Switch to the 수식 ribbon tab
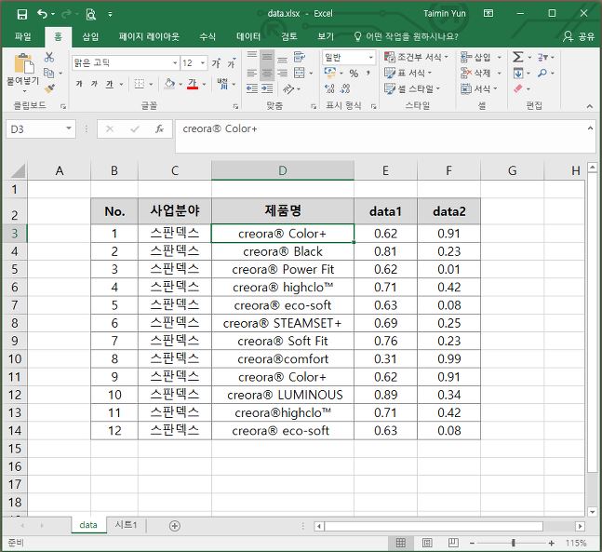 click(207, 36)
